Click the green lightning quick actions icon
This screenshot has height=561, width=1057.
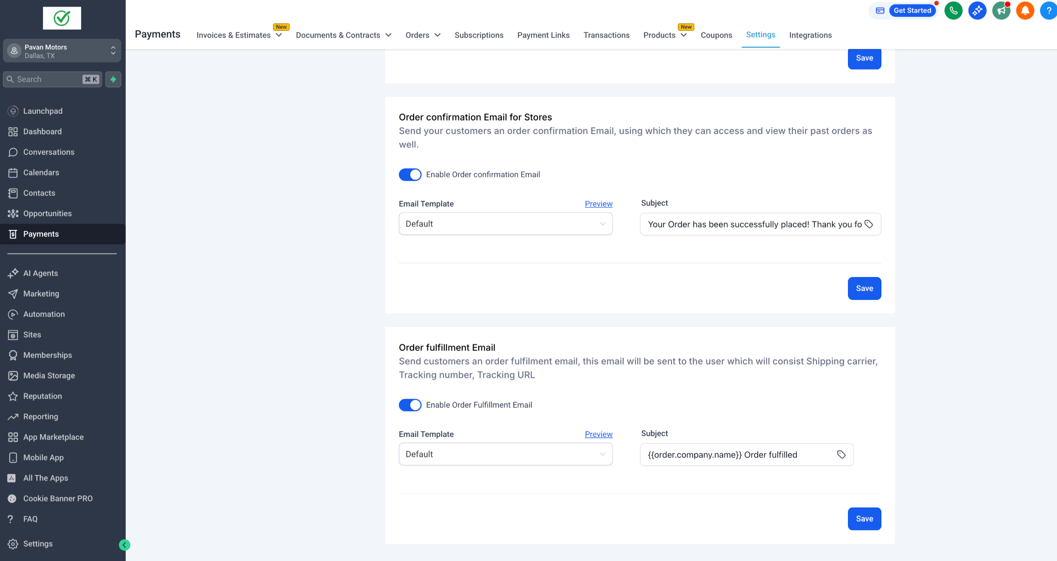coord(113,79)
